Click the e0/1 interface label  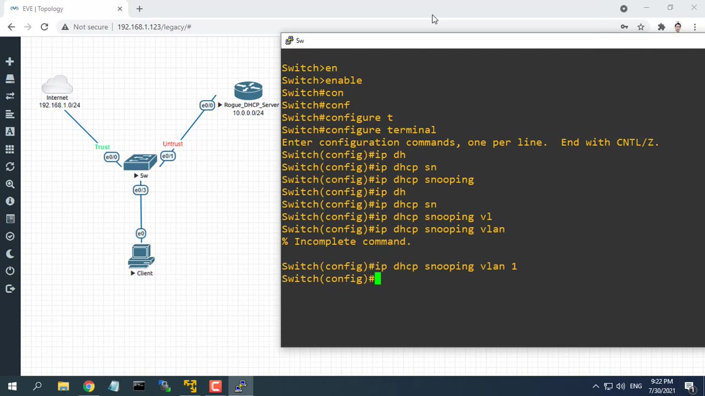(x=167, y=156)
